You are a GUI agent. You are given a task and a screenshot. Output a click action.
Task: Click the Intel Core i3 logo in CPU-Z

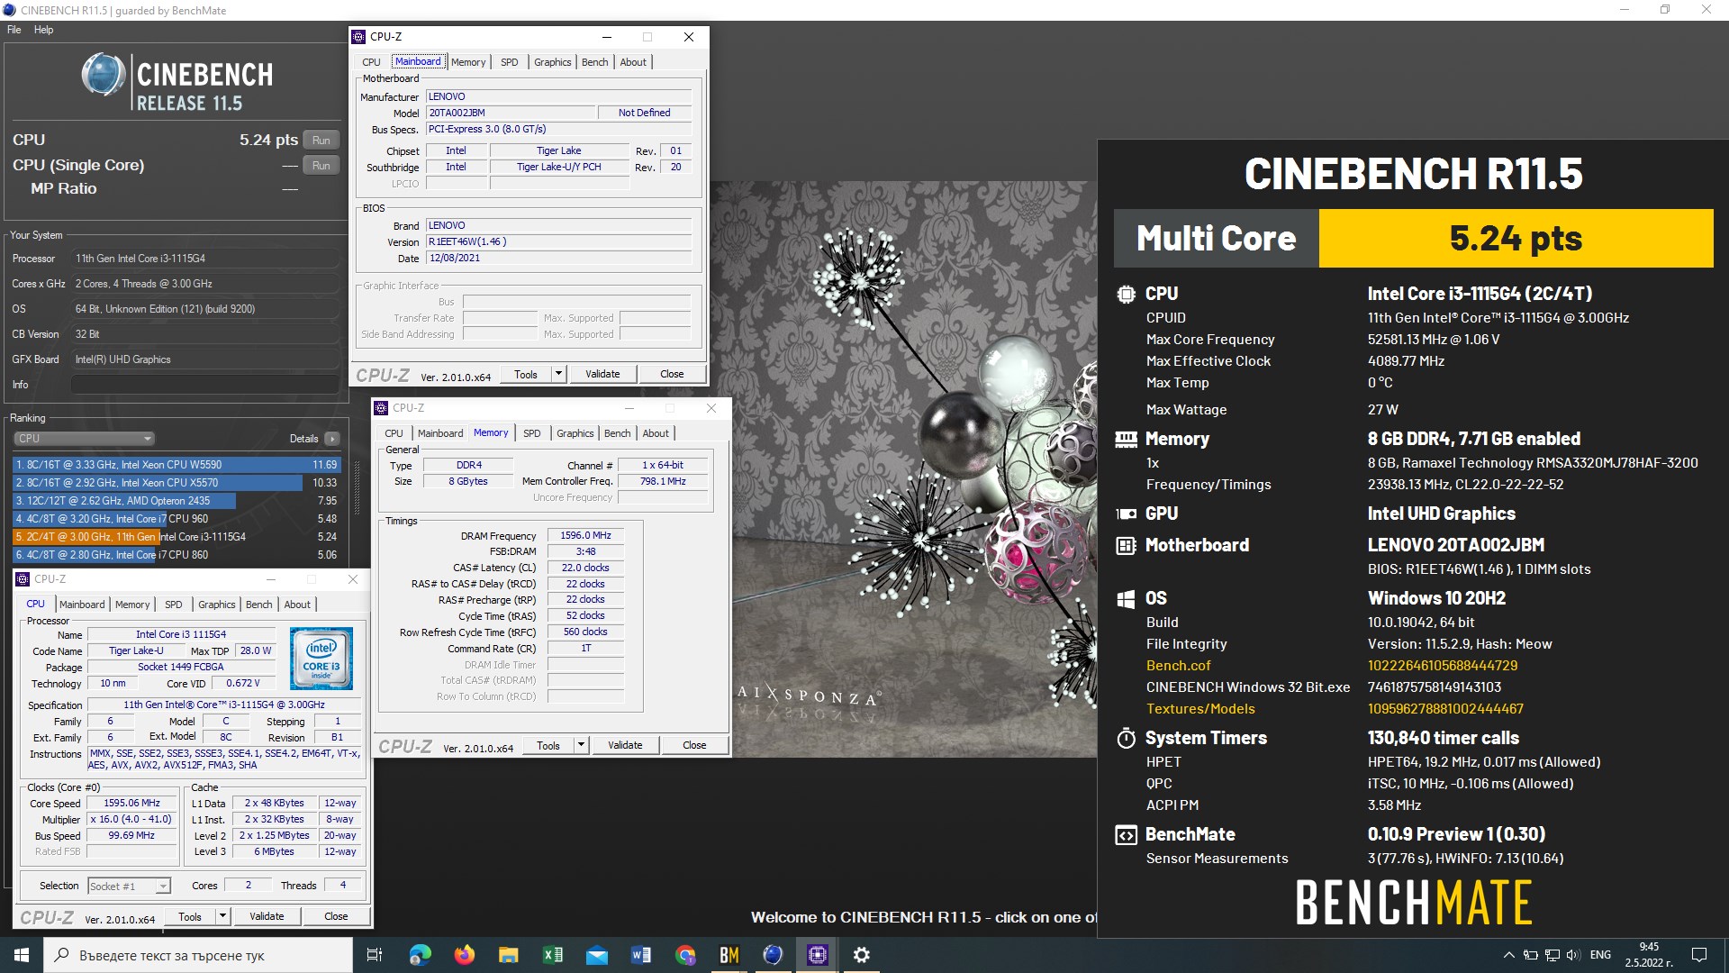coord(321,659)
